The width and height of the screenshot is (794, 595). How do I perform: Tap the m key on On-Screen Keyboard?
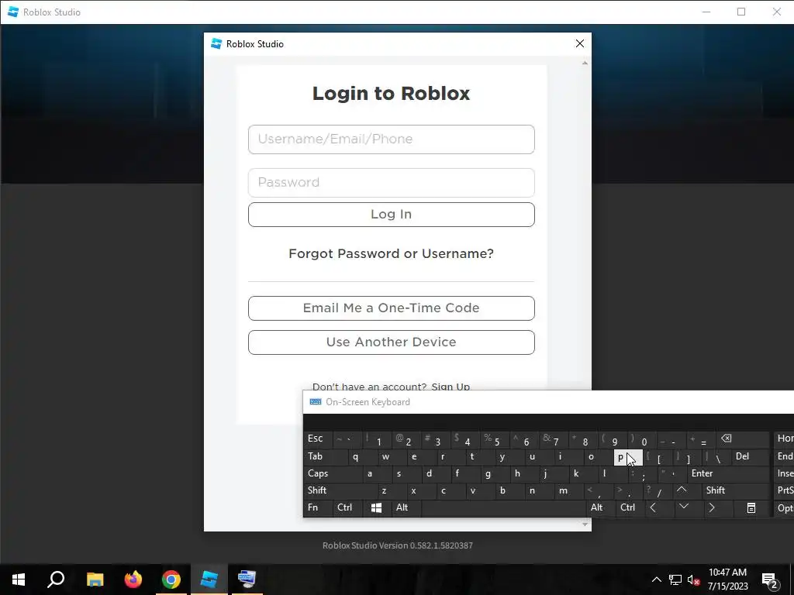tap(568, 490)
